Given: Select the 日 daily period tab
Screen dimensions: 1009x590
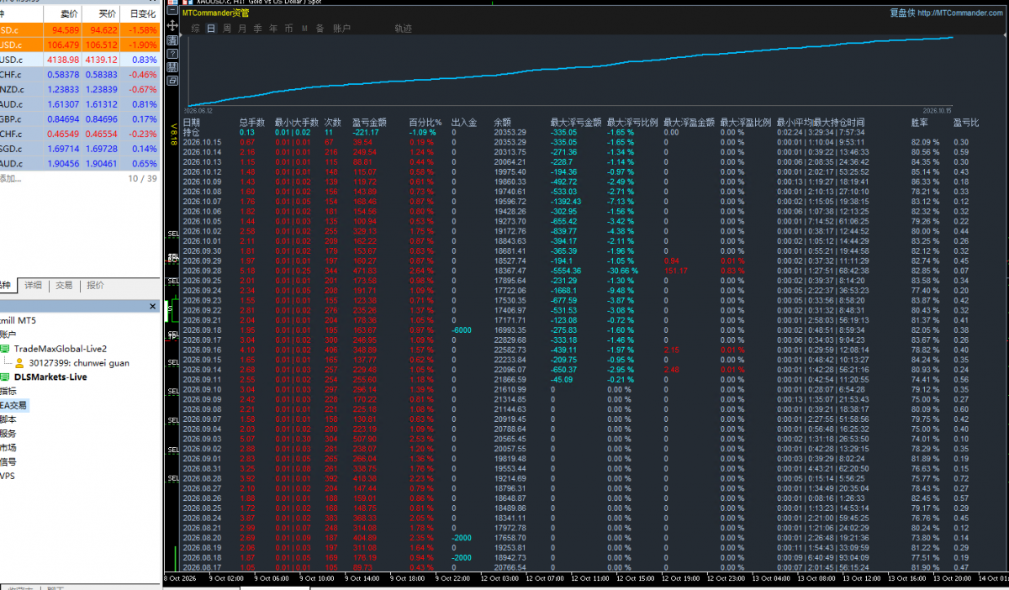Looking at the screenshot, I should tap(211, 29).
